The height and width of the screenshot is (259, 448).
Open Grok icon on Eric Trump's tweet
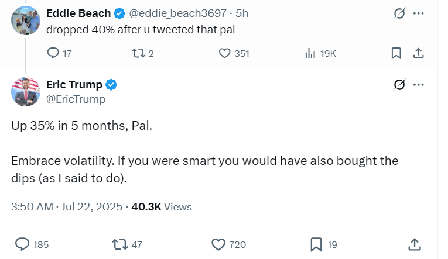coord(399,84)
